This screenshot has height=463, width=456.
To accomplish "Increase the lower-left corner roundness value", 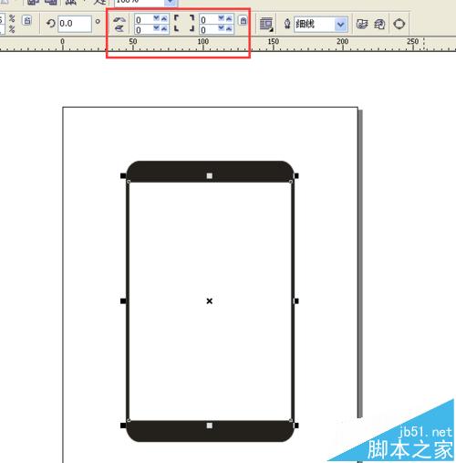I will click(x=164, y=28).
